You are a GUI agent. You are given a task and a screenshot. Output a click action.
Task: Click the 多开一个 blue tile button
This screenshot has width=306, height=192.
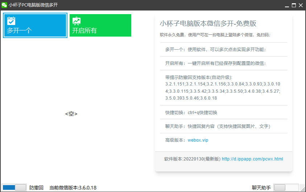(x=35, y=25)
